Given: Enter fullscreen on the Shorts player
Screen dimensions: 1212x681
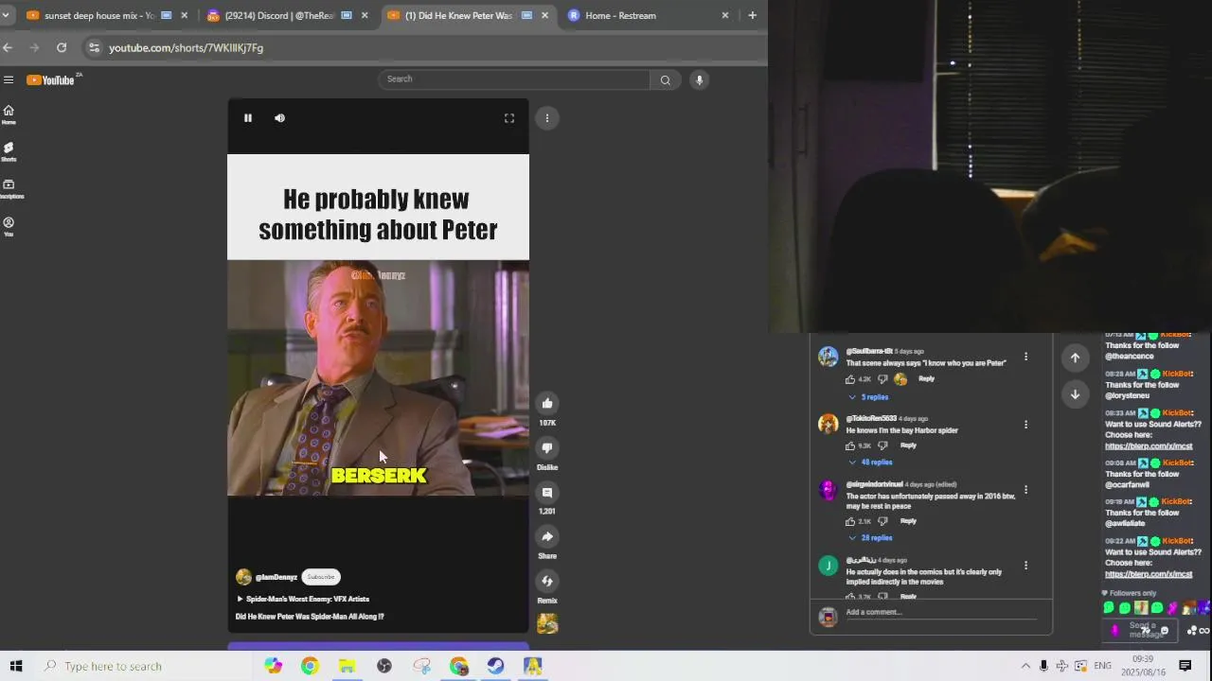Looking at the screenshot, I should tap(509, 118).
